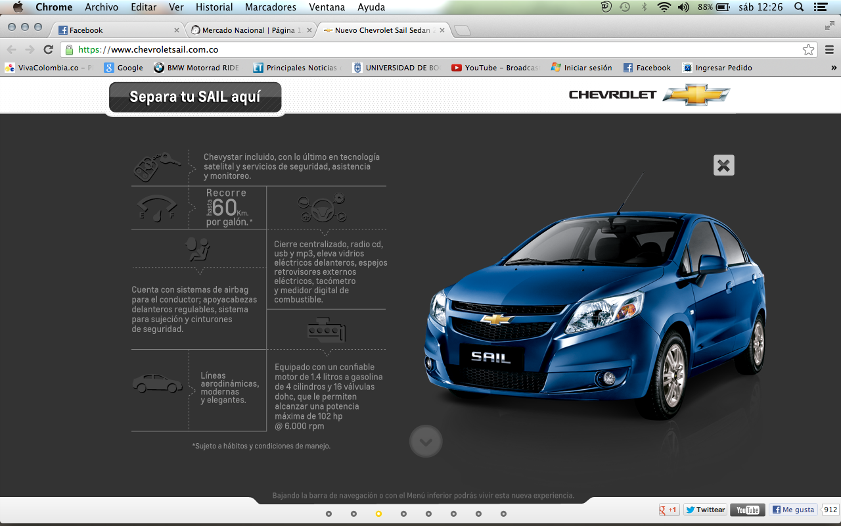841x526 pixels.
Task: Open Google bookmark
Action: tap(124, 68)
